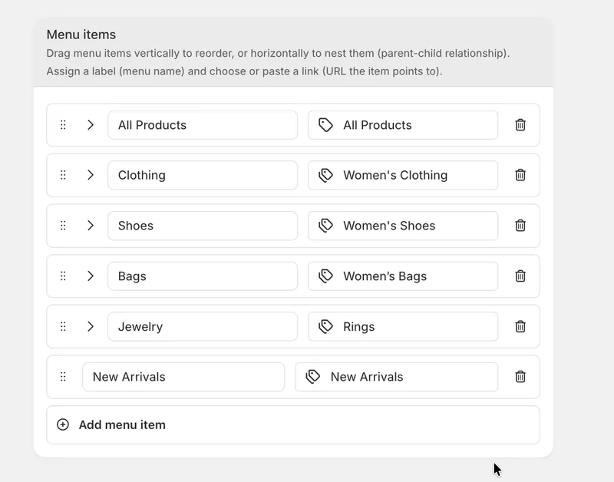This screenshot has height=482, width=614.
Task: Open the Women's Bags link field
Action: point(403,276)
